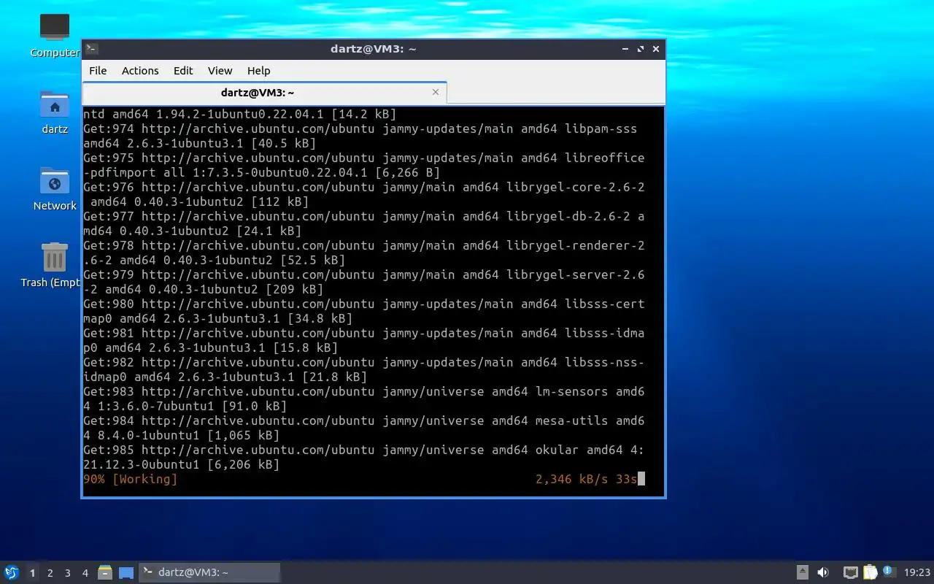Close the terminal window
This screenshot has width=934, height=584.
click(656, 49)
